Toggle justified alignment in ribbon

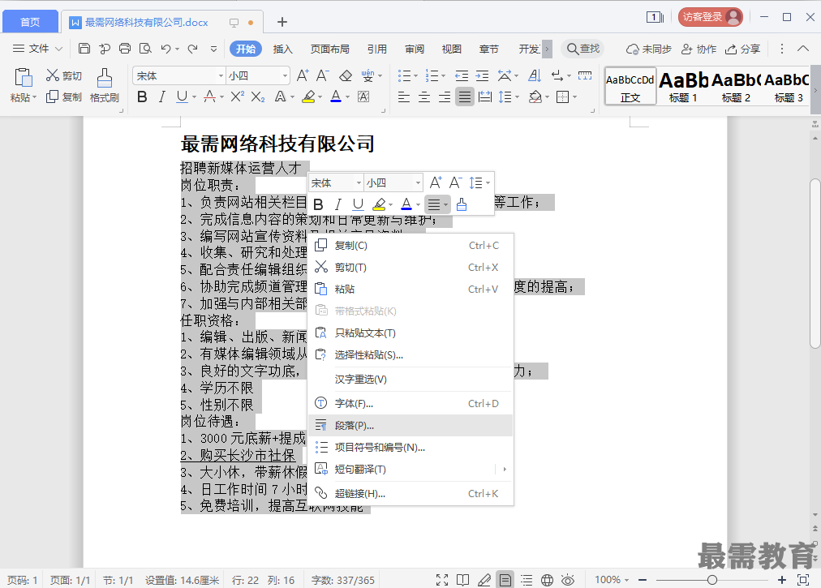pos(464,97)
